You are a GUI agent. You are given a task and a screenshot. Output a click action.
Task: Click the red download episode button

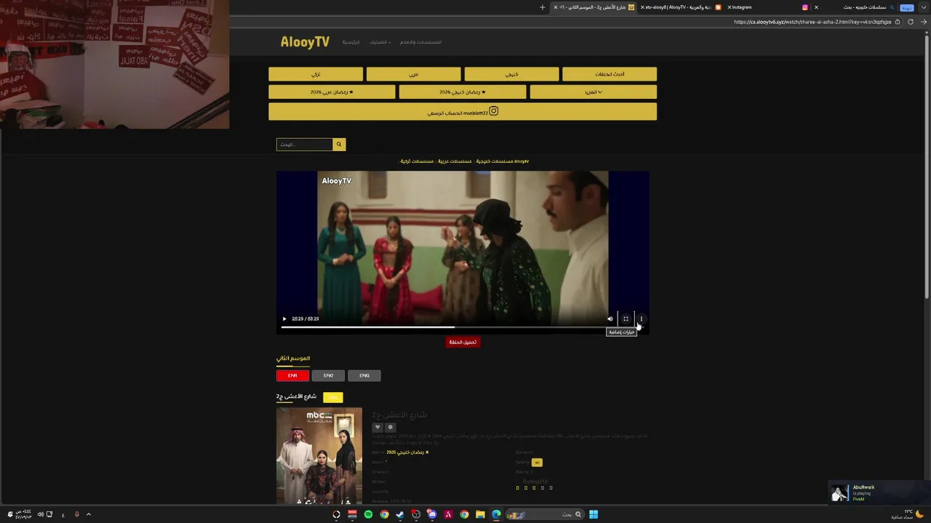[x=463, y=342]
